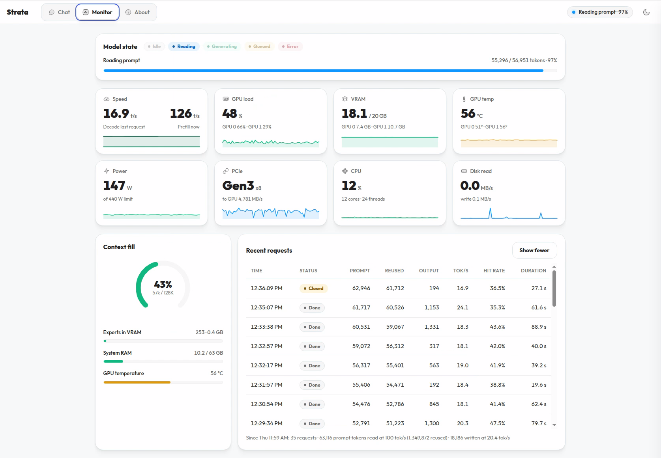
Task: Click the VRAM layers icon
Action: 345,99
